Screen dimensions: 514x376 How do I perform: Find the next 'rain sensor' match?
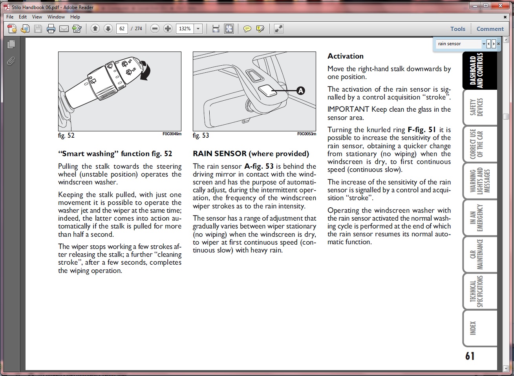coord(494,44)
